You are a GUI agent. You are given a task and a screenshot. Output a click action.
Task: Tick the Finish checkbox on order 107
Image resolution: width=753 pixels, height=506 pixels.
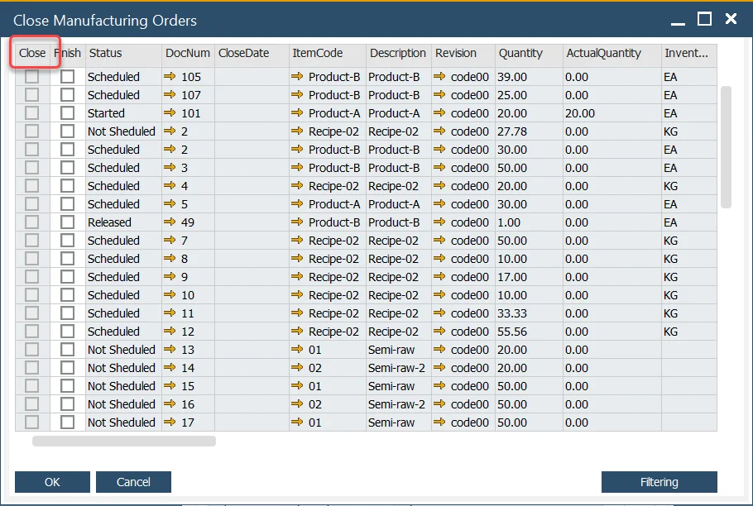tap(68, 94)
